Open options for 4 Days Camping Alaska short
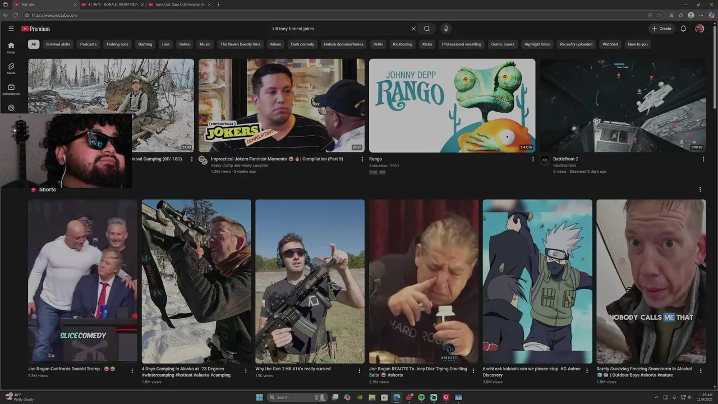The image size is (718, 404). click(246, 371)
